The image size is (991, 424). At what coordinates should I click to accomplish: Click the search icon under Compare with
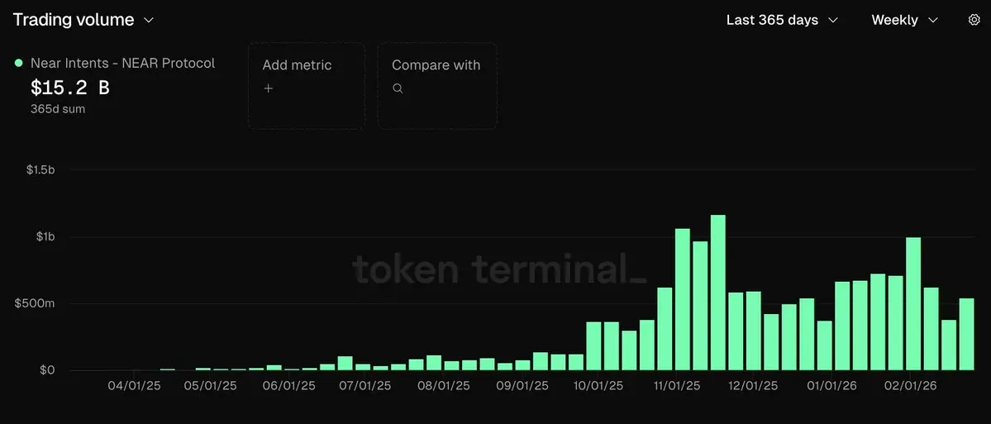coord(398,88)
